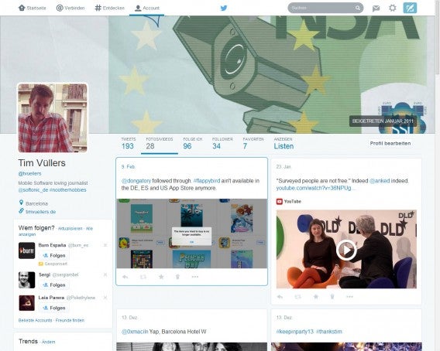
Task: Reply to the flappybird tweet
Action: 125,277
